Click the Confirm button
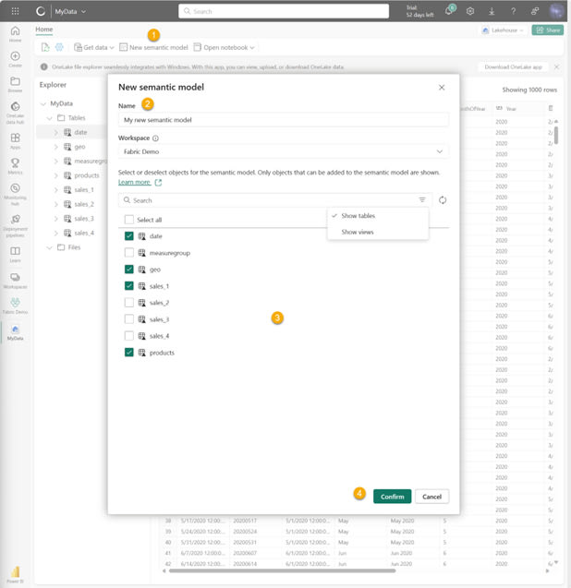The width and height of the screenshot is (571, 588). pos(392,496)
